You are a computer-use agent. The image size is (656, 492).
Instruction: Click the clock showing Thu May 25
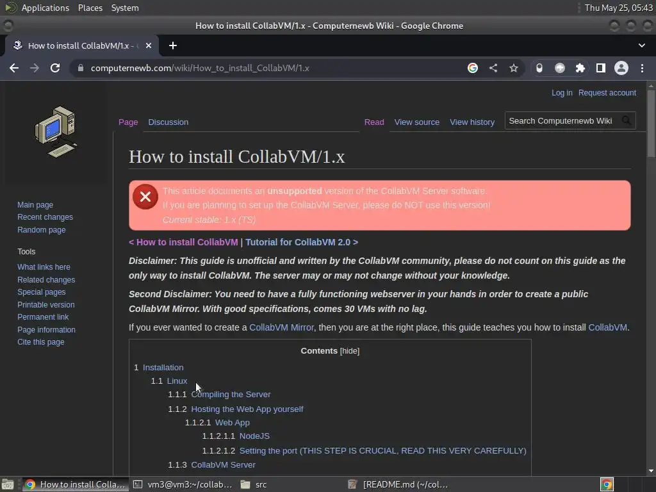coord(618,8)
